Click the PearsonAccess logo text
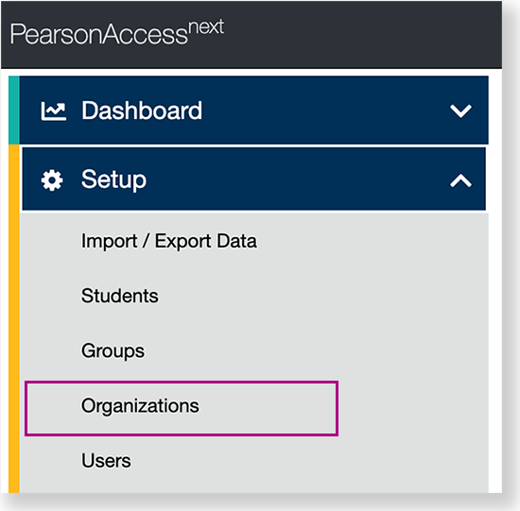520x511 pixels. pyautogui.click(x=116, y=32)
